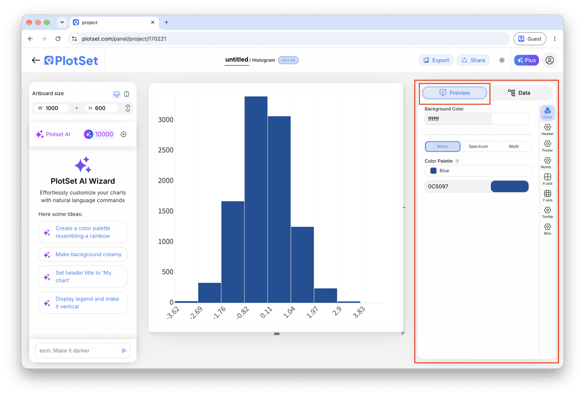Reload the browser page
Viewport: 585px width, 397px height.
[58, 39]
